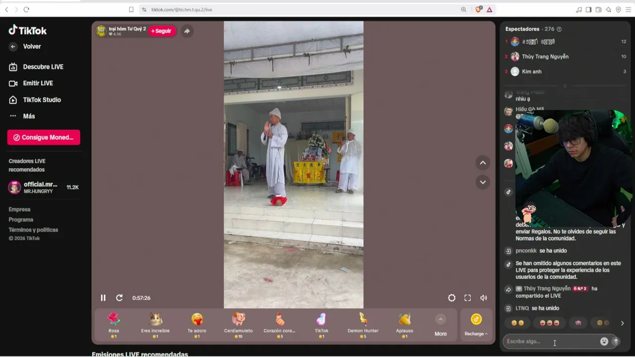Open the browser hamburger menu
The image size is (635, 357).
point(628,9)
